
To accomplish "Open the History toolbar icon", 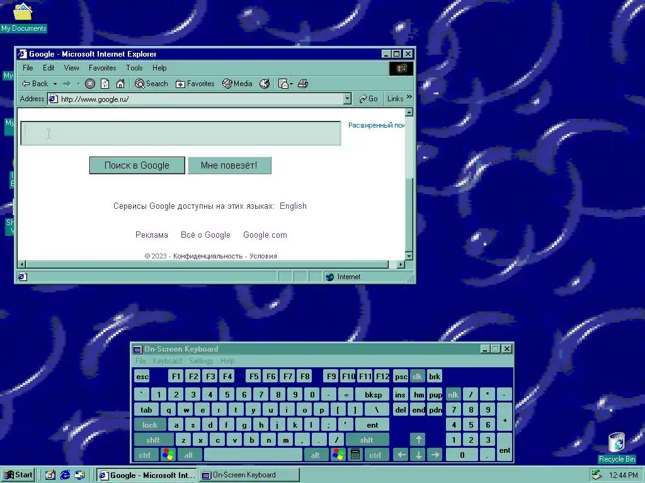I will coord(265,84).
